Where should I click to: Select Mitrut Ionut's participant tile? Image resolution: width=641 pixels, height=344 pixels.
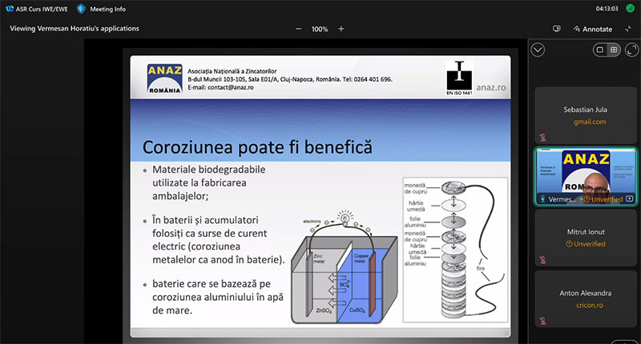[586, 238]
